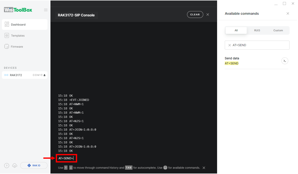Click the +EVT:JOINED log line

coord(74,100)
